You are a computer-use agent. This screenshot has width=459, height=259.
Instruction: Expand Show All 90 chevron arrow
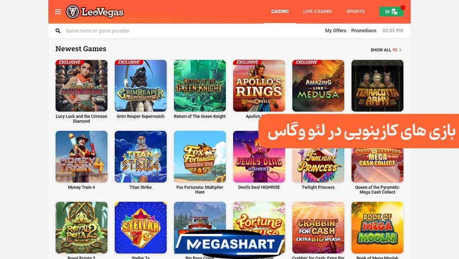(400, 50)
